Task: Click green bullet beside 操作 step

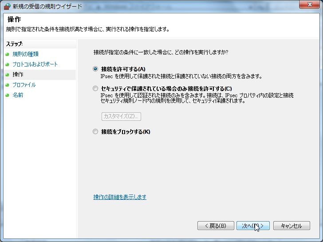Action: [x=7, y=75]
